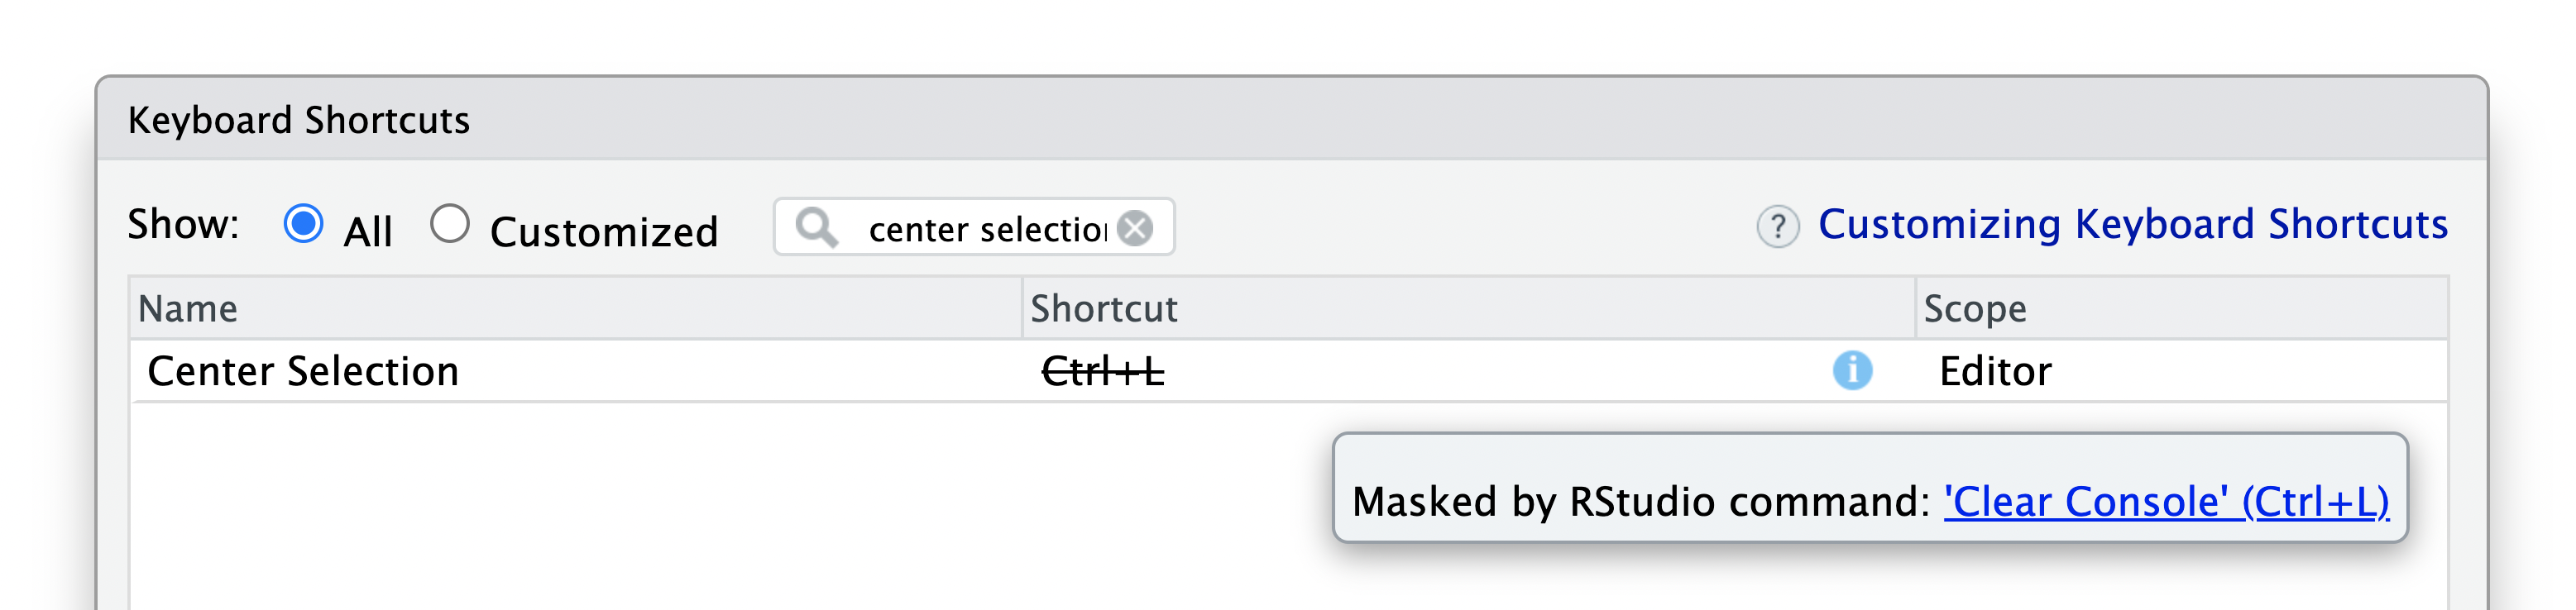Open the Customizing Keyboard Shortcuts link
This screenshot has width=2576, height=610.
pyautogui.click(x=2133, y=225)
